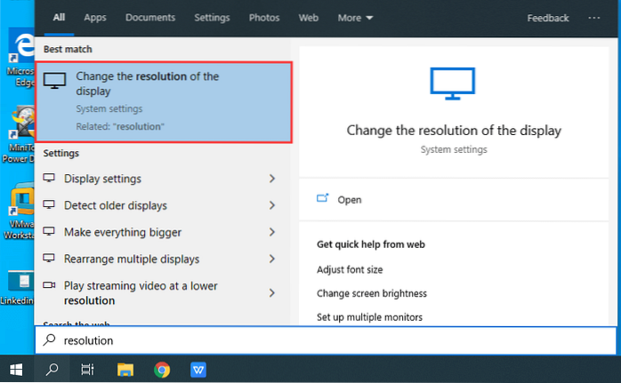Open the WPS Office taskbar icon
621x383 pixels.
click(198, 369)
